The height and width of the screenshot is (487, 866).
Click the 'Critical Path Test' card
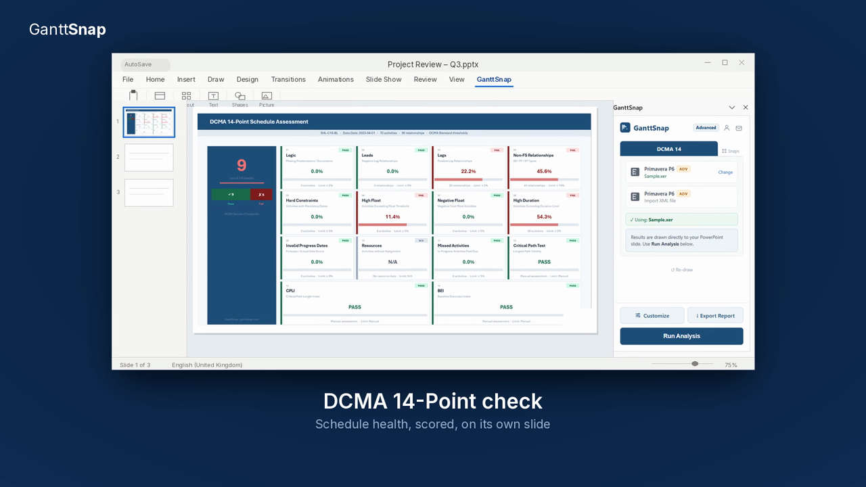[544, 258]
